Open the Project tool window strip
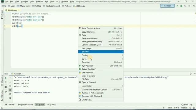This screenshot has width=196, height=110. tap(2, 14)
